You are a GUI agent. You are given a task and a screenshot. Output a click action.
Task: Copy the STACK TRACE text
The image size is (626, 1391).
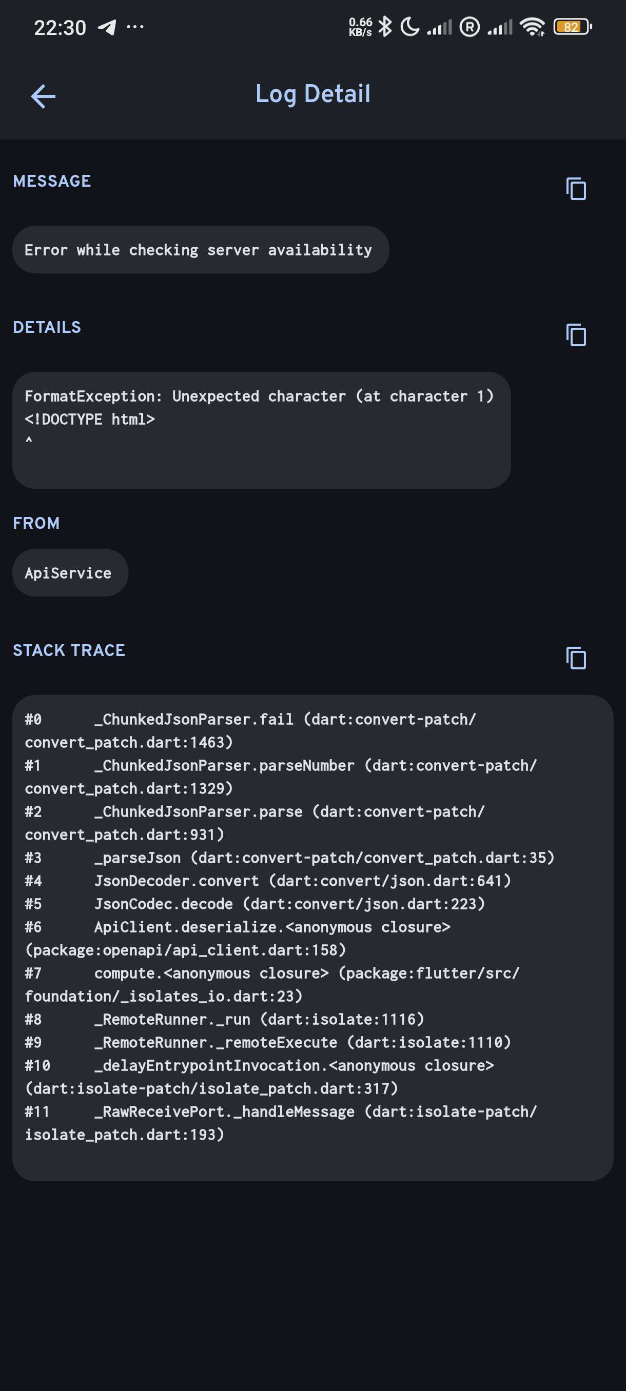click(x=576, y=658)
